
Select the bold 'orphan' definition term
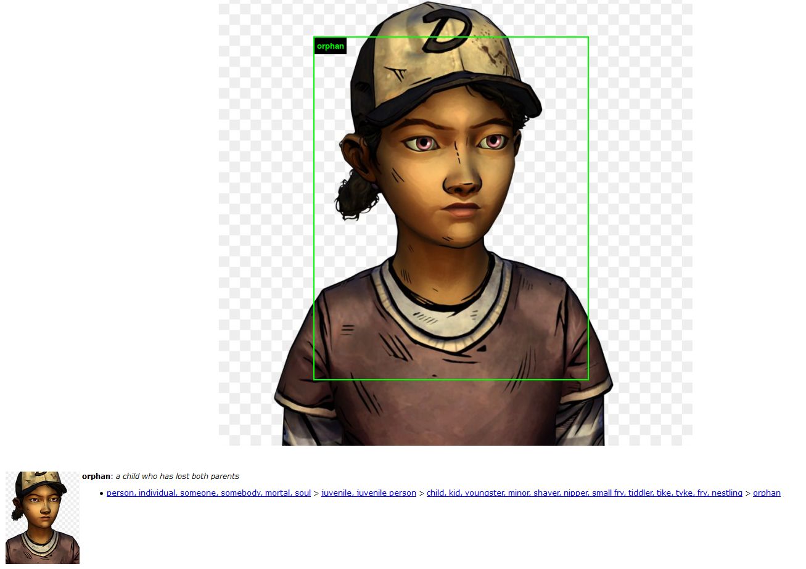tap(96, 477)
